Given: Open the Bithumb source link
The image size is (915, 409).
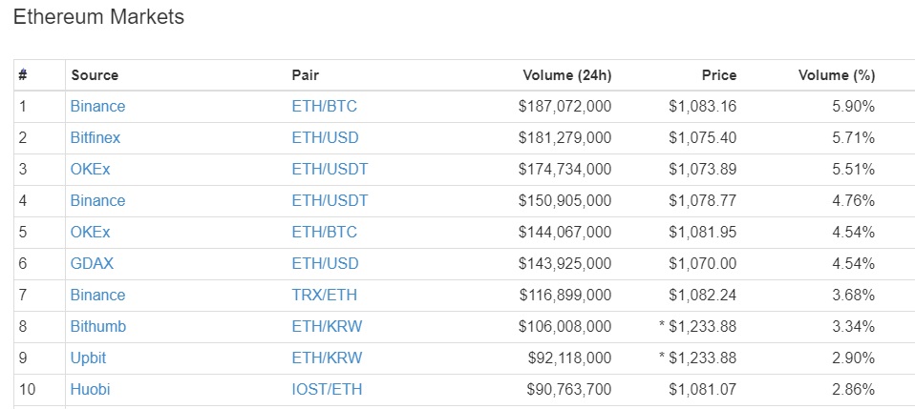Looking at the screenshot, I should [x=98, y=327].
